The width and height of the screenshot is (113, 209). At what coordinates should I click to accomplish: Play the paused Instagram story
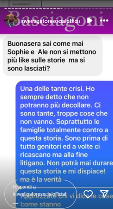click(90, 21)
